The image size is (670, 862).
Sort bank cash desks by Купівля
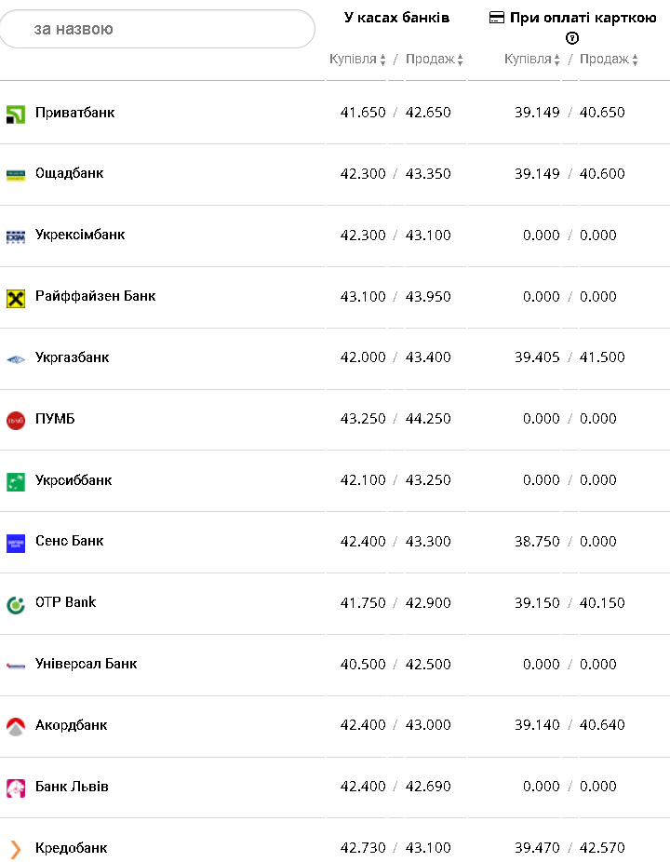pos(357,60)
